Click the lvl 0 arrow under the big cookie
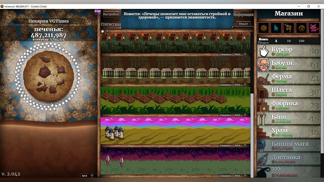324x182 pixels. (88, 176)
